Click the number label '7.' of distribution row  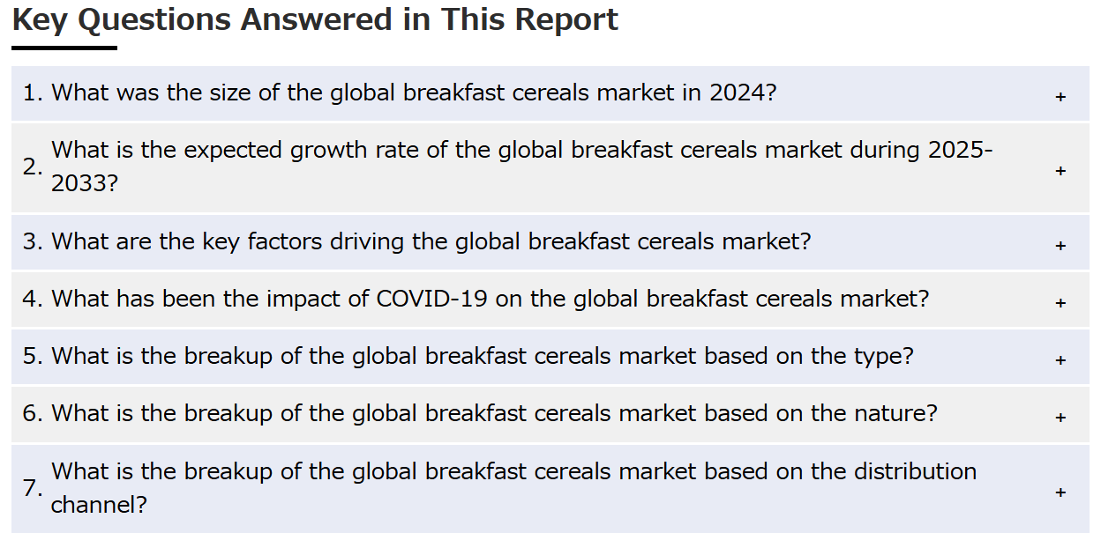33,488
